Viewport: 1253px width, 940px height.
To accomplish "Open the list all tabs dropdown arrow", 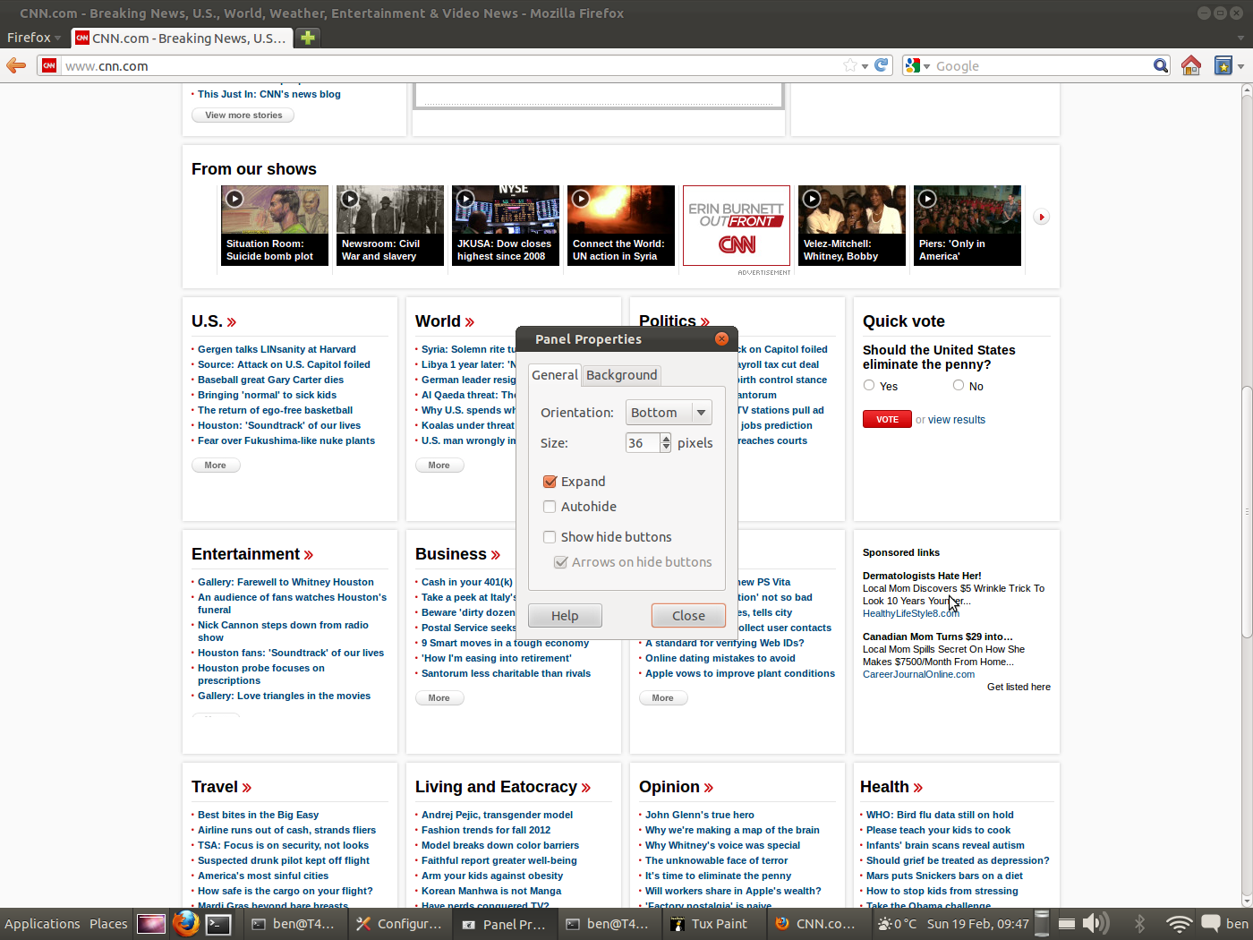I will coord(1240,38).
